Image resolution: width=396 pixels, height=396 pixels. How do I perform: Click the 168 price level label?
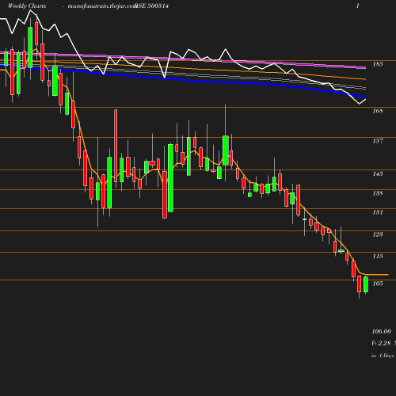(x=378, y=111)
